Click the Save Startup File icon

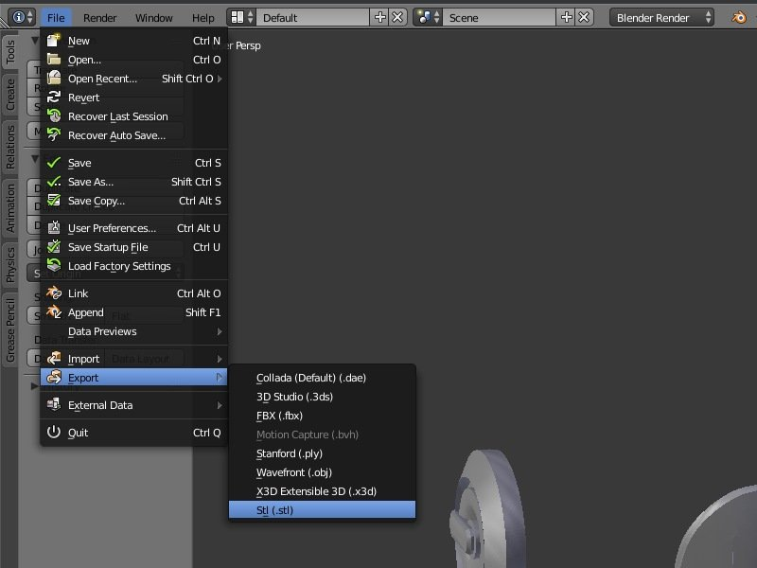pos(54,247)
